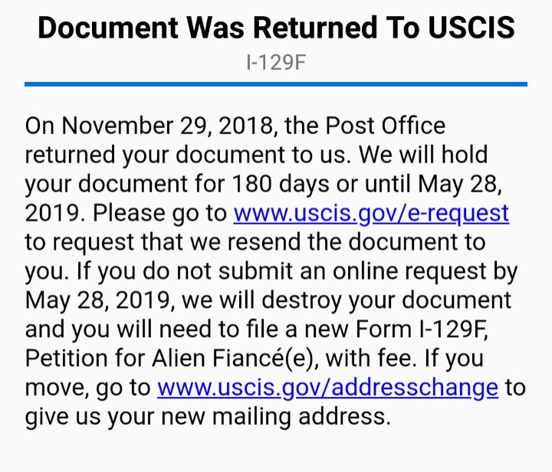Click the 'new mailing address' text
552x472 pixels.
[276, 417]
